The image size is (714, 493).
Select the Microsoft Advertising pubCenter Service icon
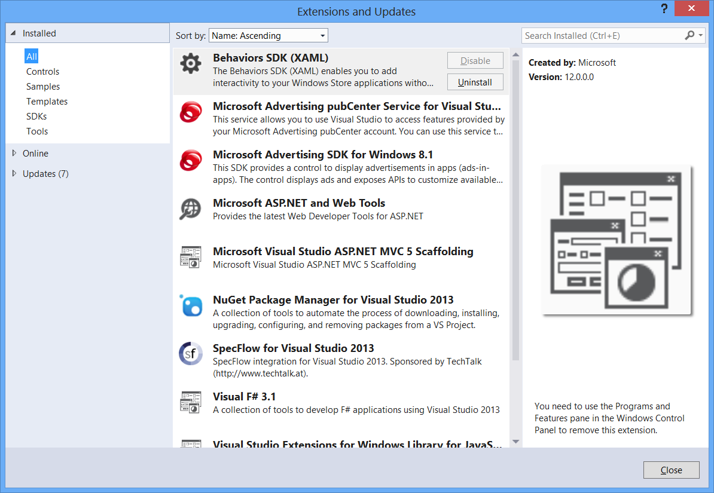(x=191, y=112)
